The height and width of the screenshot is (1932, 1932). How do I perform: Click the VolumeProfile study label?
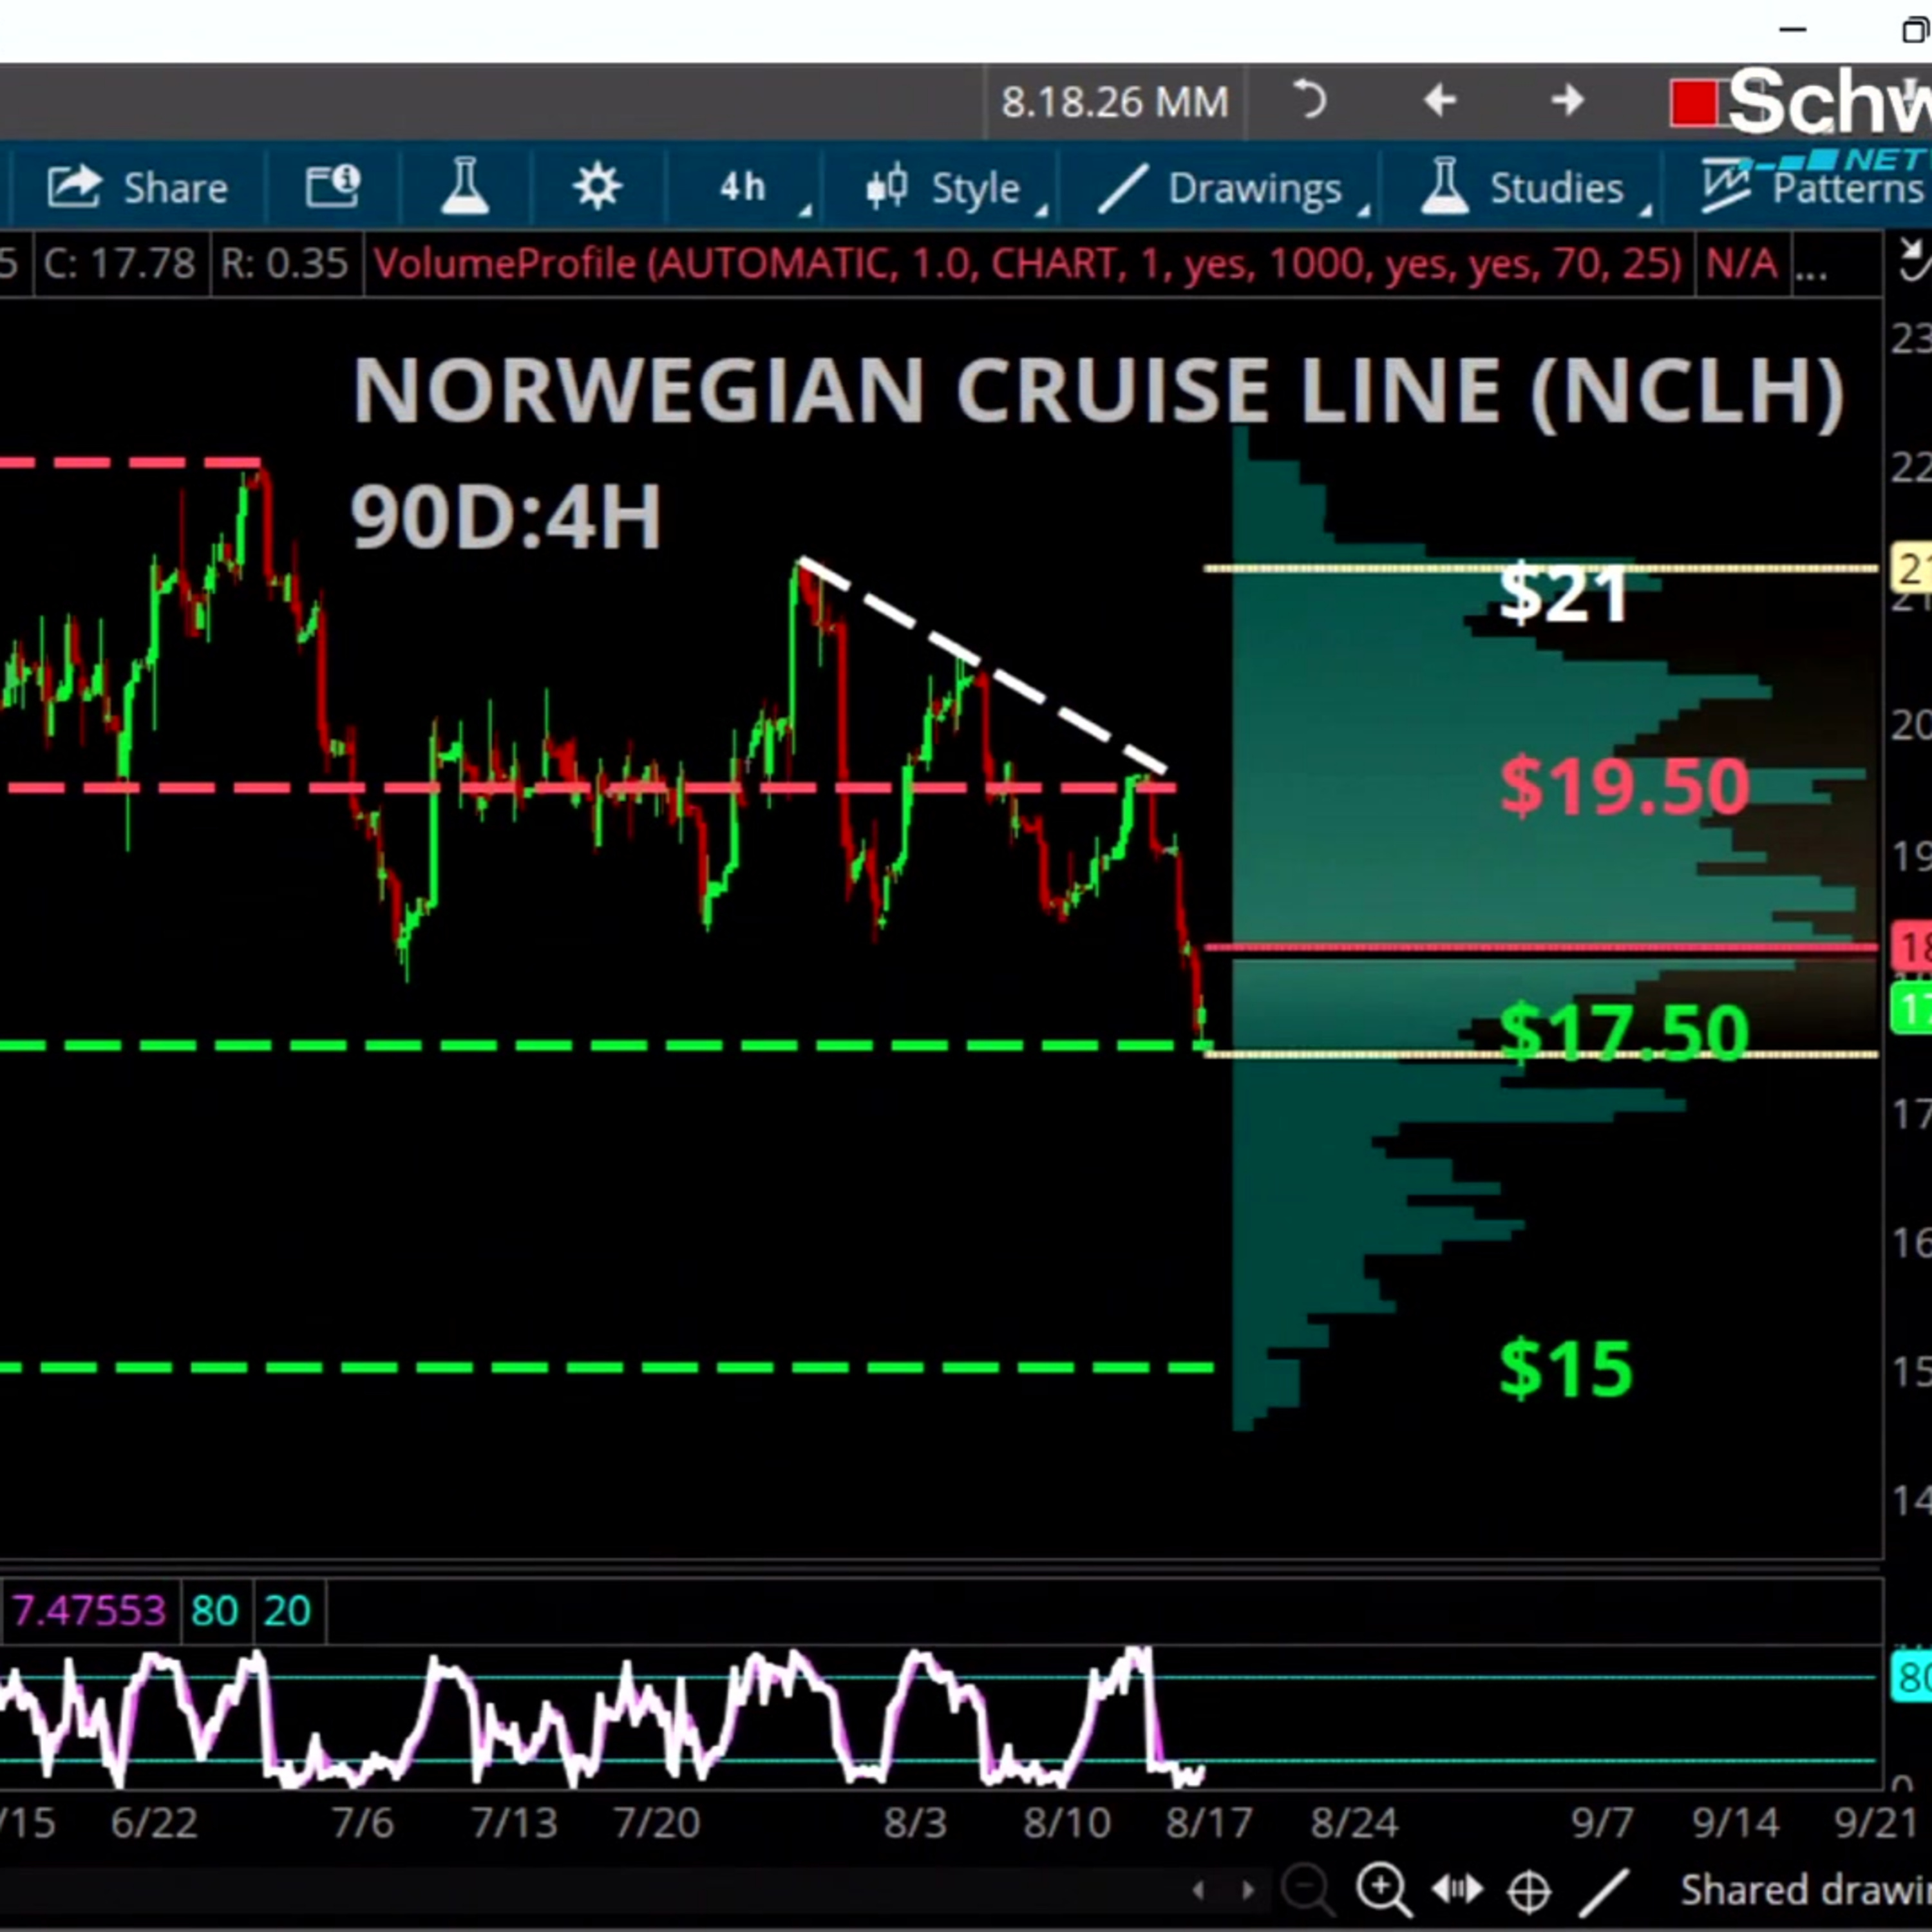[1028, 264]
